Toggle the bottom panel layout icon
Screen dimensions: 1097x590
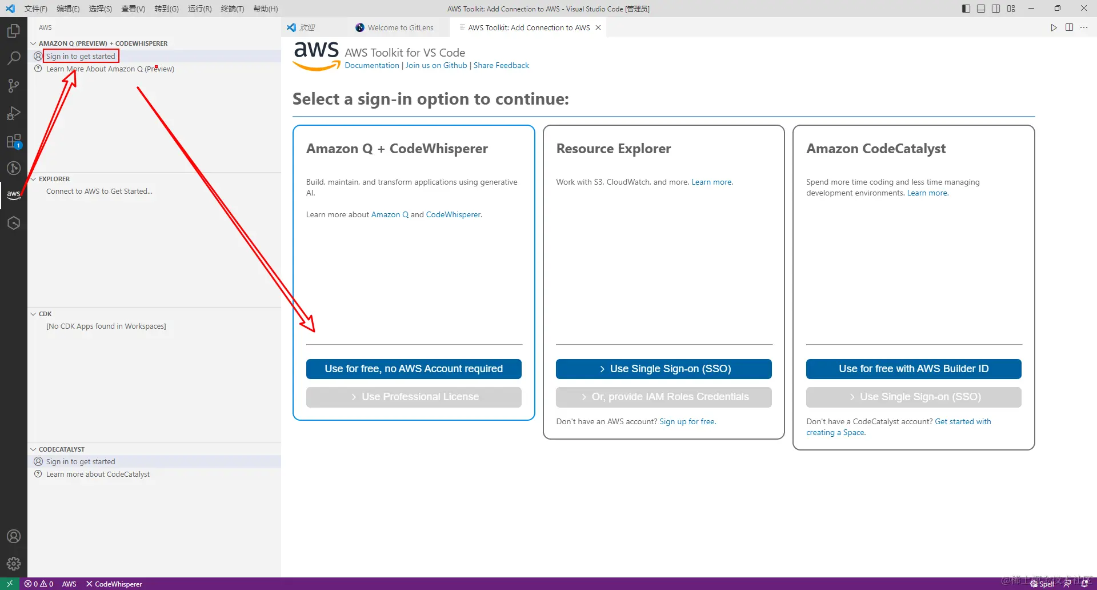tap(981, 9)
